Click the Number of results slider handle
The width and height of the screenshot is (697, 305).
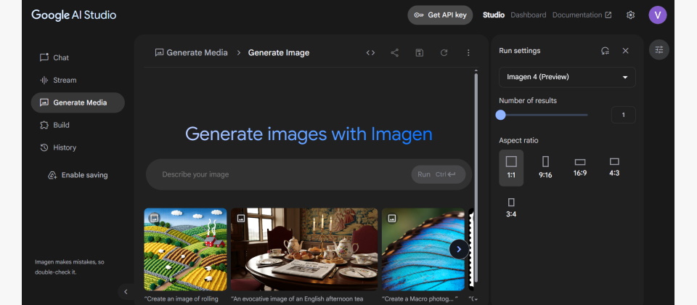point(500,115)
